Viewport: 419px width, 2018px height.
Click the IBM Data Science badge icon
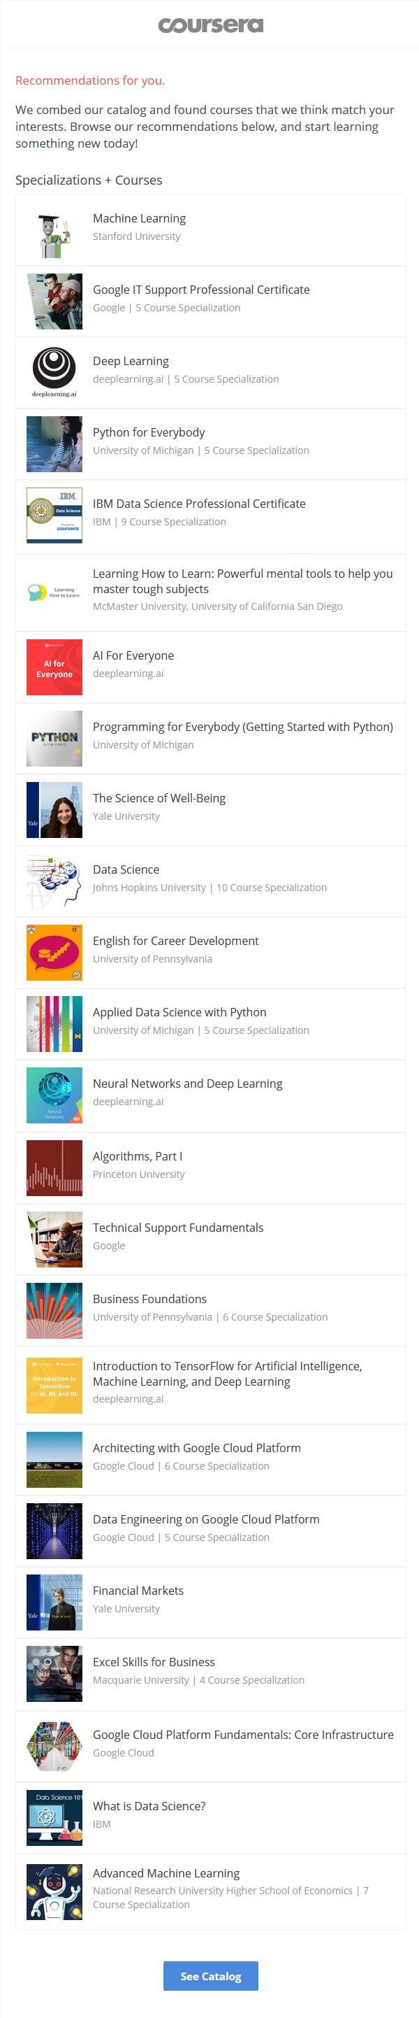[54, 516]
